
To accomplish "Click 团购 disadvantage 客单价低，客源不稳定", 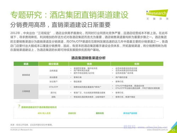I will click(x=125, y=97).
